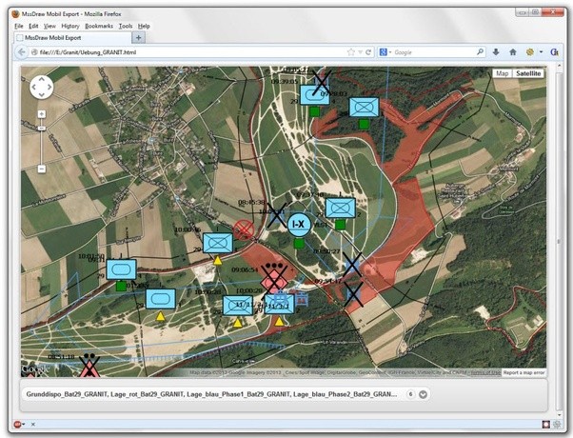
Task: Click the Google logo on the map
Action: click(x=33, y=369)
